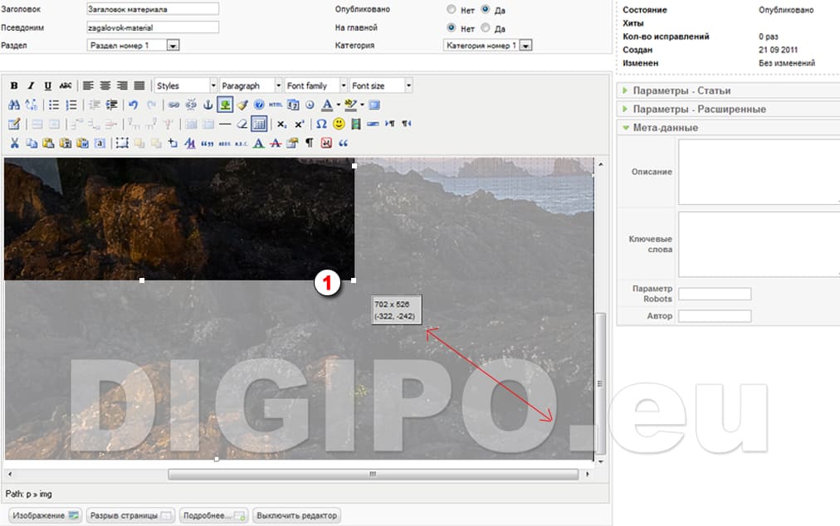Open the Font family dropdown
Image resolution: width=840 pixels, height=526 pixels.
point(315,85)
